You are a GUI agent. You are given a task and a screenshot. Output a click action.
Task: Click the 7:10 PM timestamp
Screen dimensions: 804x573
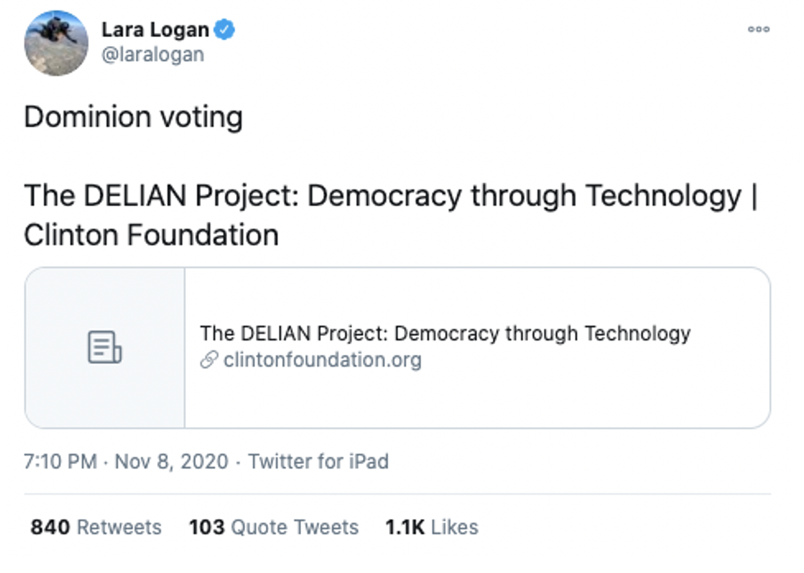[x=60, y=461]
